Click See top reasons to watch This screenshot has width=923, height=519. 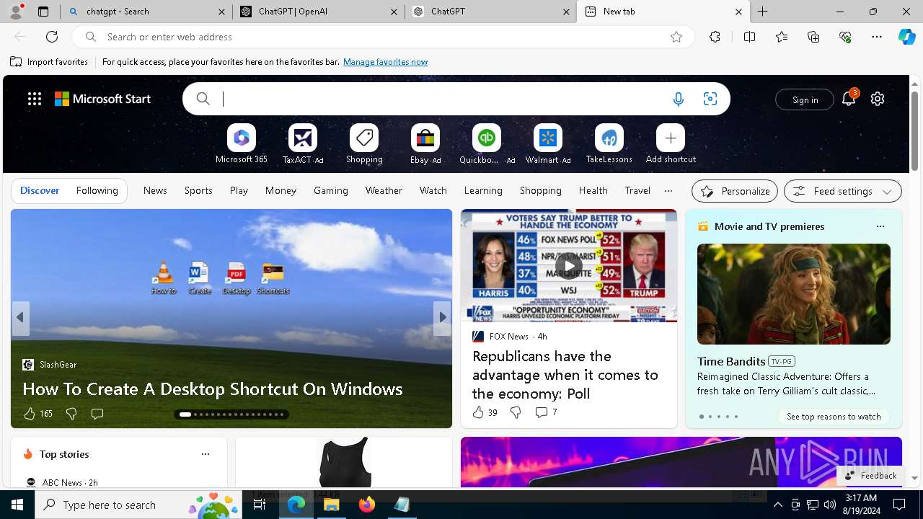click(x=834, y=417)
